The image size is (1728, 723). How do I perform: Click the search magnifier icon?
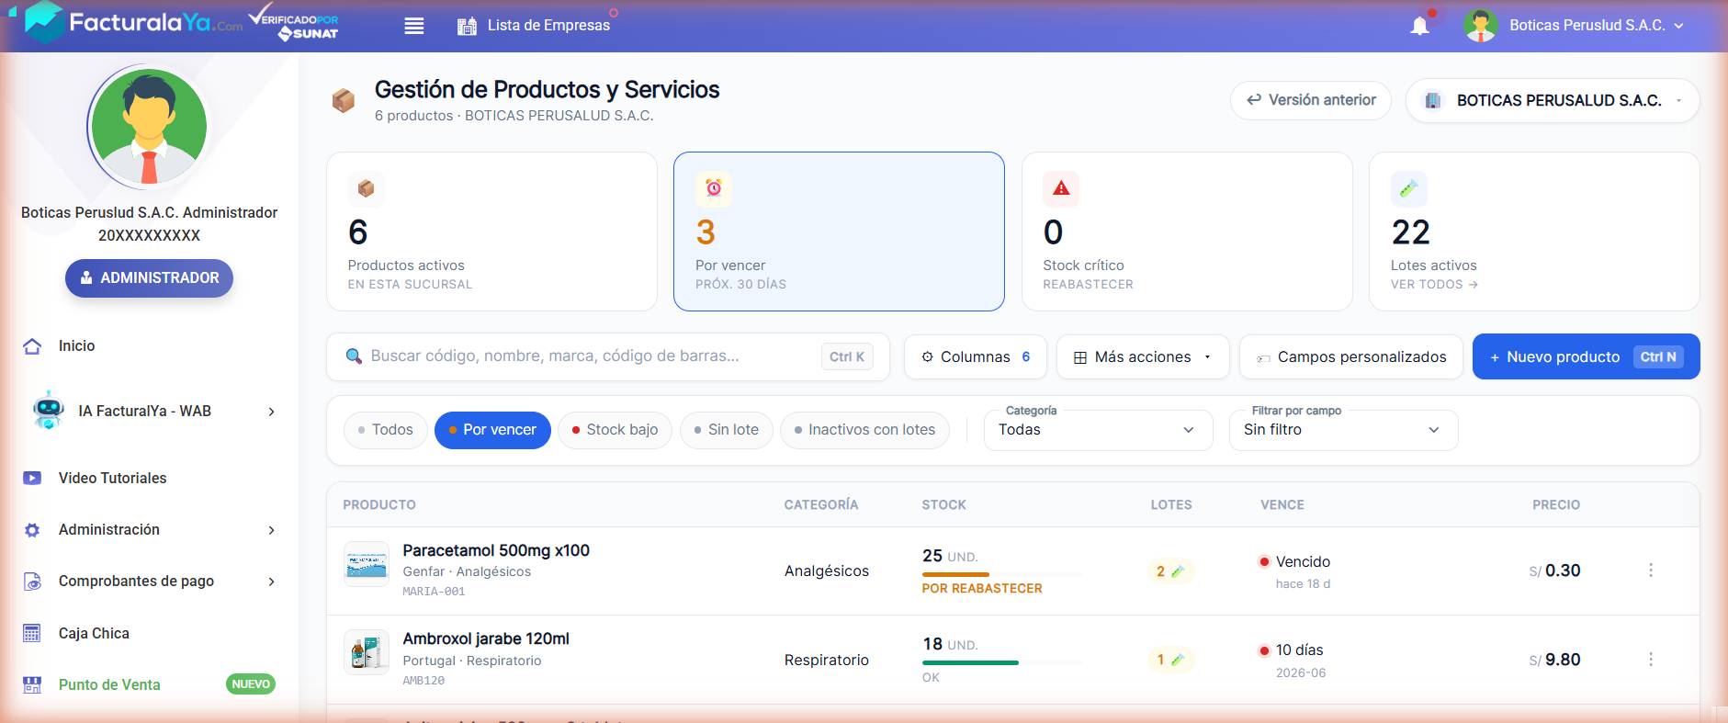point(354,356)
